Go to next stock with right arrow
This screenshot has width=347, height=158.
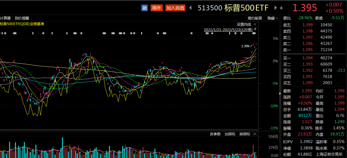click(276, 8)
